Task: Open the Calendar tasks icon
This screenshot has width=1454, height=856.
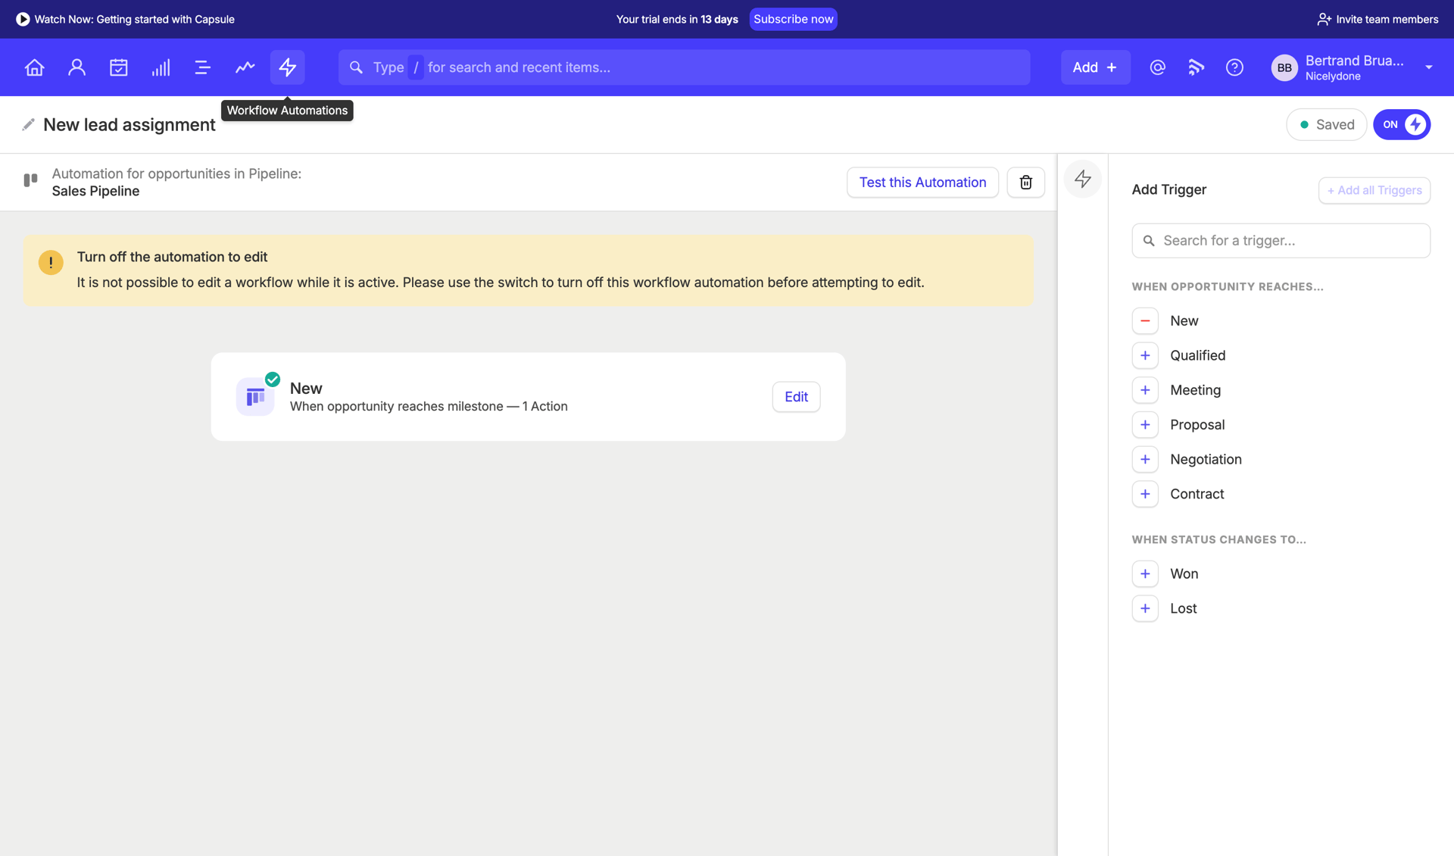Action: [x=118, y=67]
